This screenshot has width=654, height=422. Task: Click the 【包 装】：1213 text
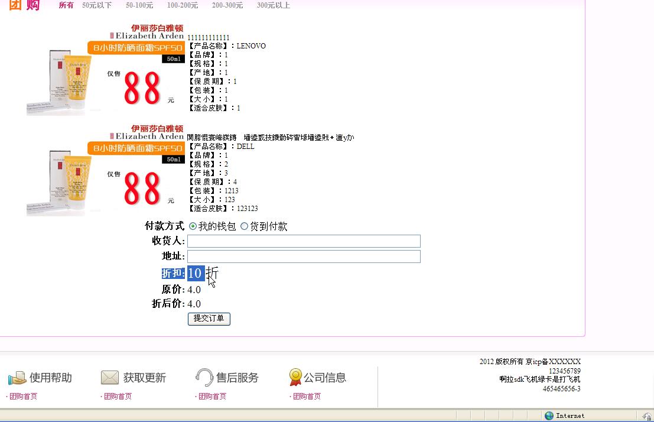pos(213,191)
